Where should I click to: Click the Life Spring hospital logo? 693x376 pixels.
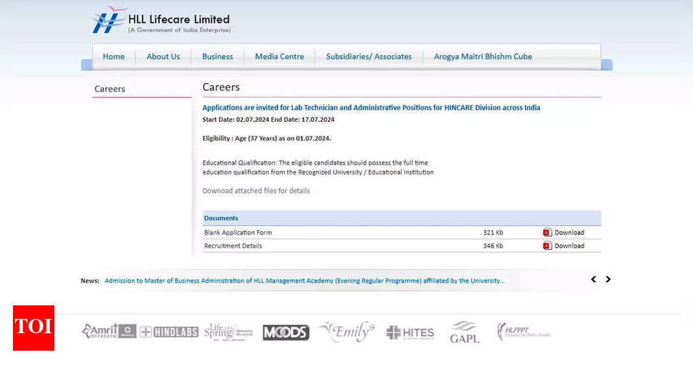point(228,331)
